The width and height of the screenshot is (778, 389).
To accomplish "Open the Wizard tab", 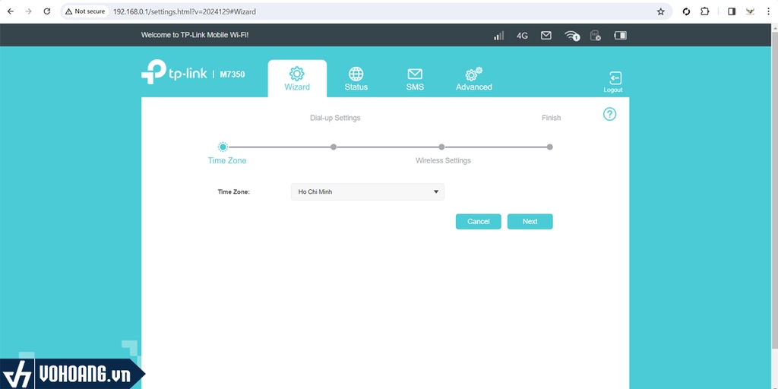I will [x=297, y=78].
